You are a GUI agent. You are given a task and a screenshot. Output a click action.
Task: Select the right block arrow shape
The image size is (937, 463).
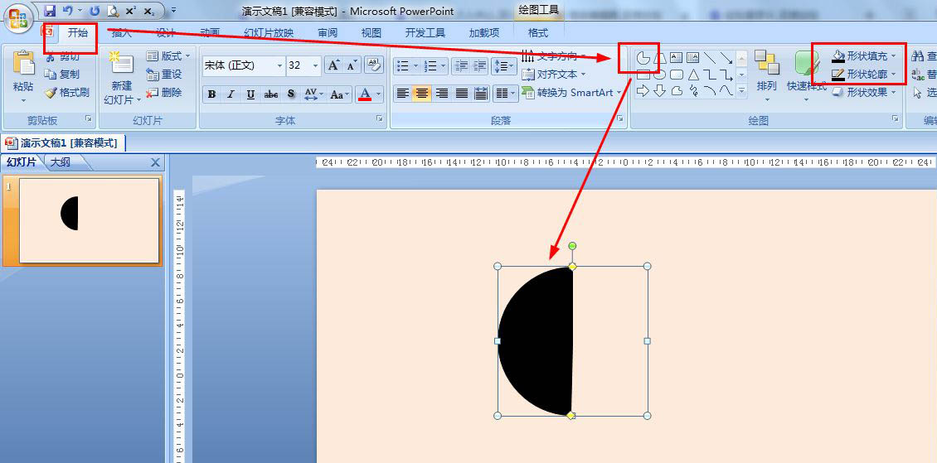click(643, 90)
